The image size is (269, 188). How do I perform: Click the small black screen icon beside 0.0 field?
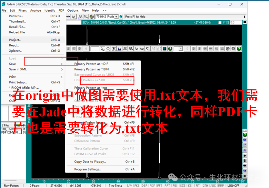(x=245, y=22)
